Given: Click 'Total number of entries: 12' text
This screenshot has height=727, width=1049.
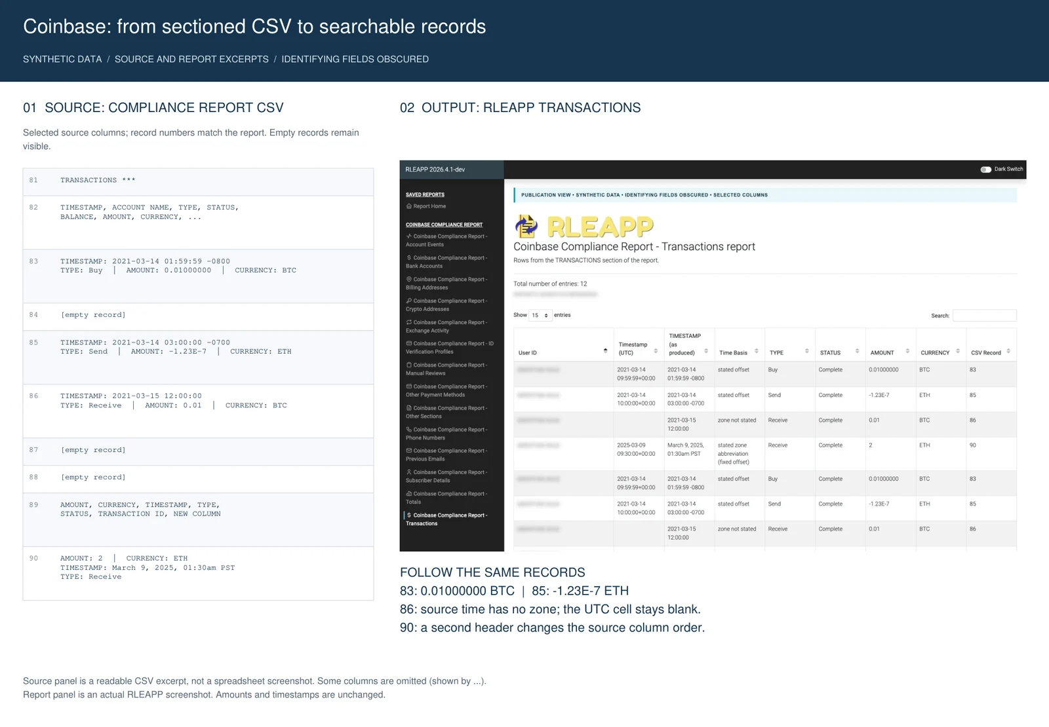Looking at the screenshot, I should [550, 284].
